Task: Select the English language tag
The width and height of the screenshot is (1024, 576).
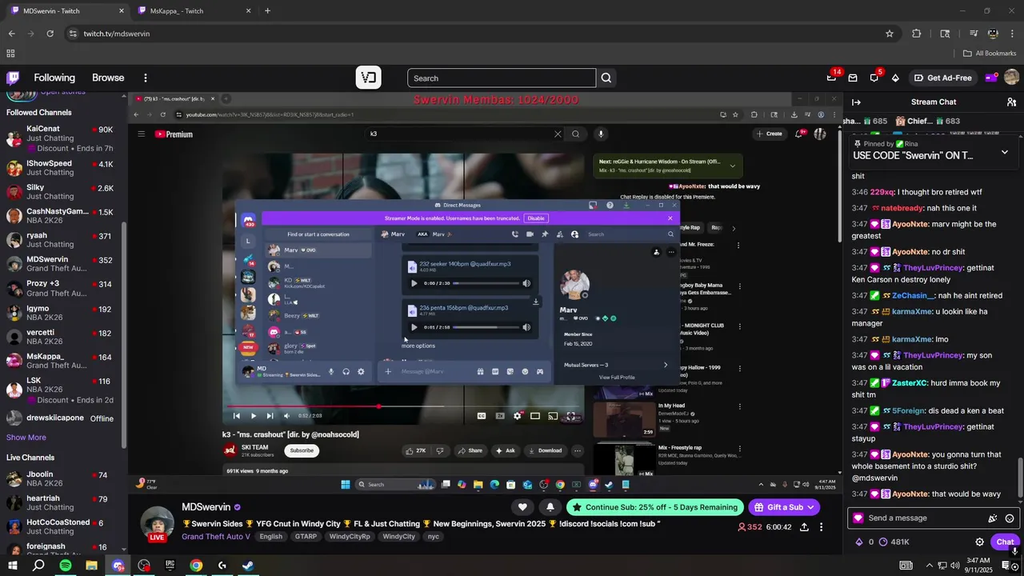Action: (x=270, y=536)
